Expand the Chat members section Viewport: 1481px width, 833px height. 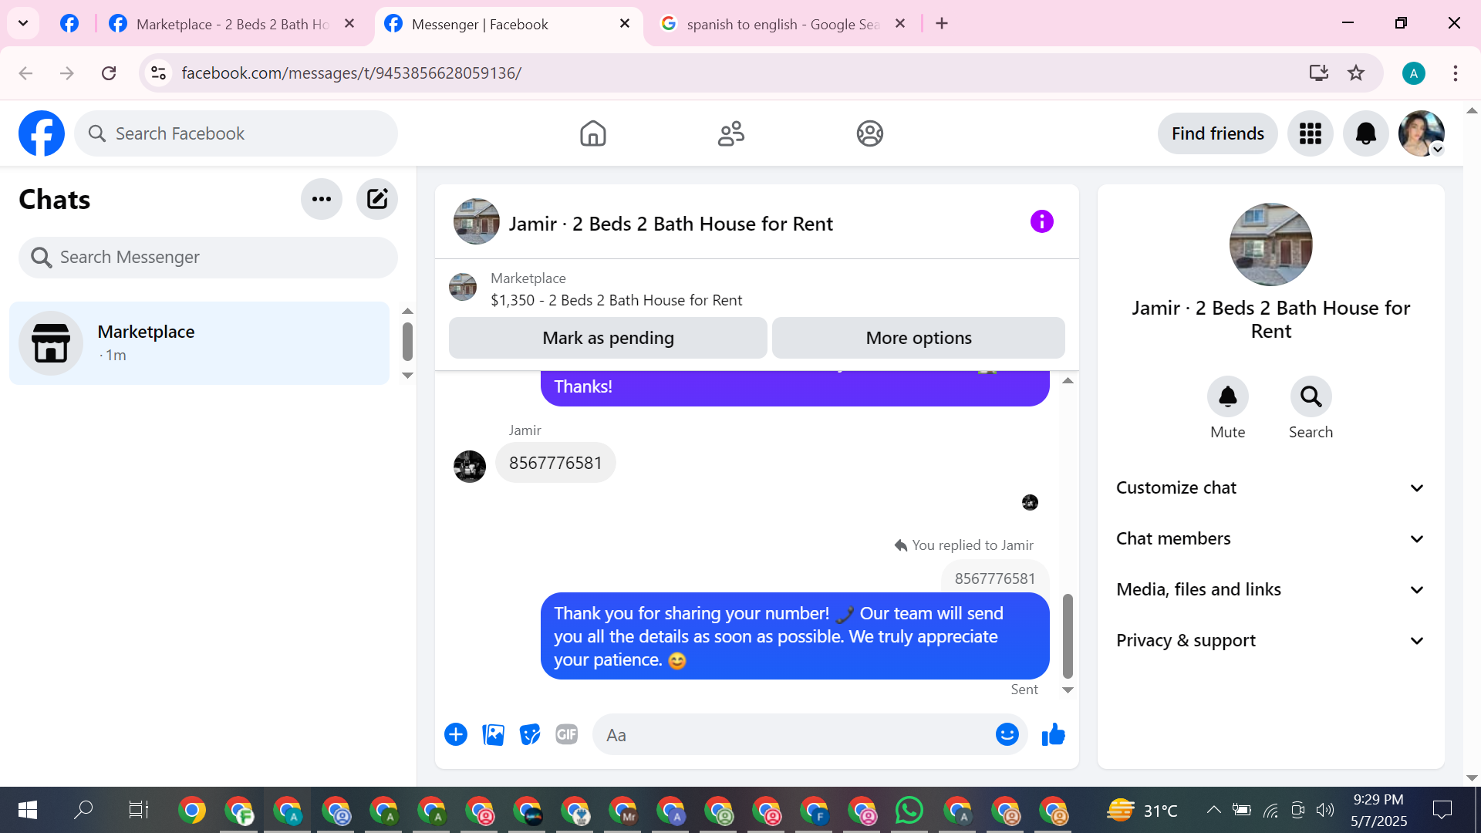[1270, 538]
